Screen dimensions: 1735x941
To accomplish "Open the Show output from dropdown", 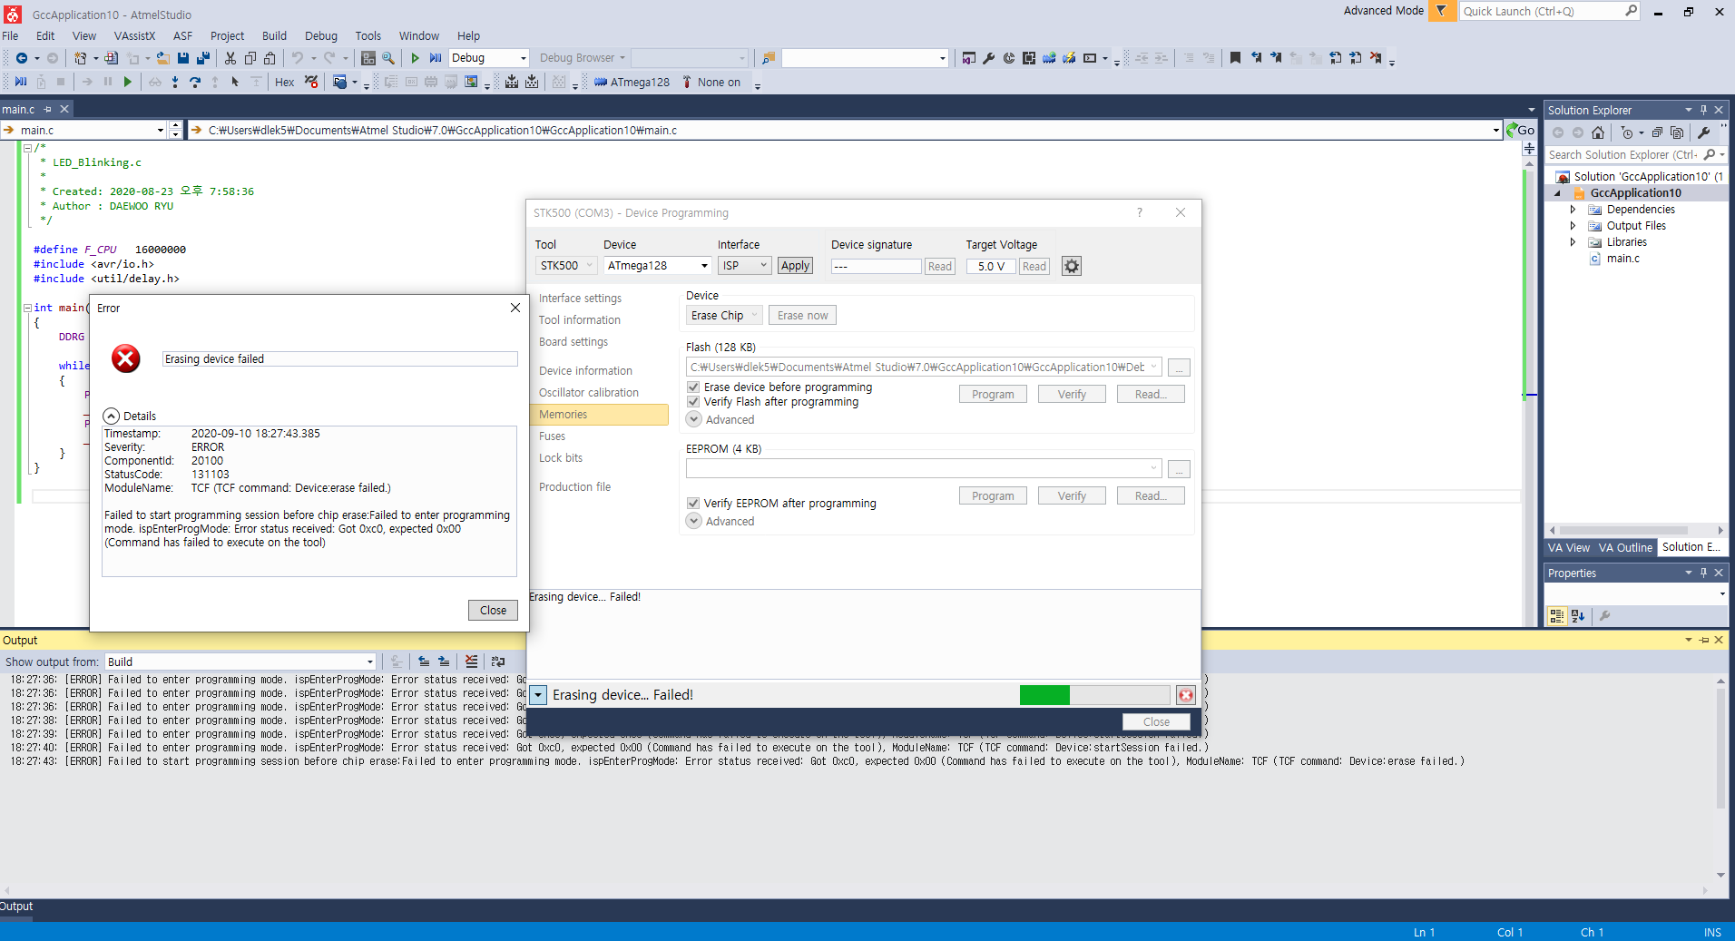I will tap(240, 662).
